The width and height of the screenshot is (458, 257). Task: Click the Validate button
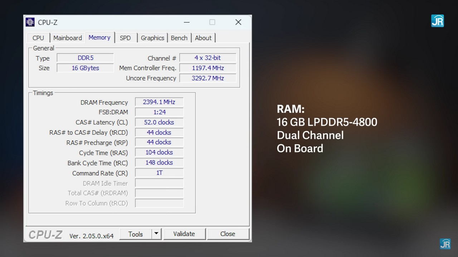[x=184, y=234]
